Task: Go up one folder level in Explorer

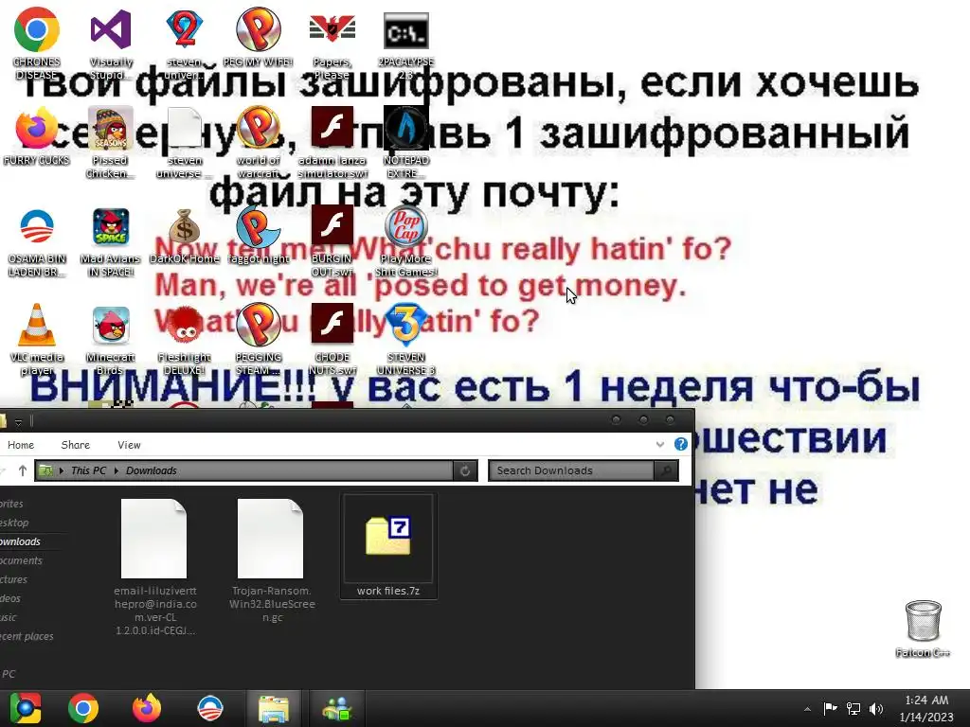Action: pos(23,471)
